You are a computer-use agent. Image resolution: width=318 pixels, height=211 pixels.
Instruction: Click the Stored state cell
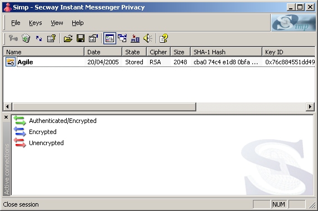click(x=134, y=62)
